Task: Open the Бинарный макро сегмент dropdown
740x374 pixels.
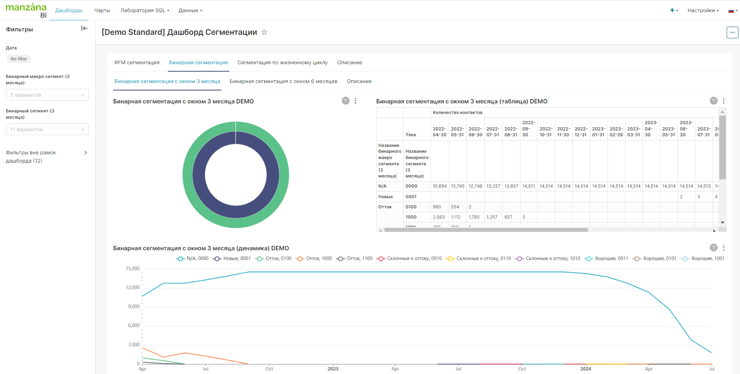Action: 47,95
